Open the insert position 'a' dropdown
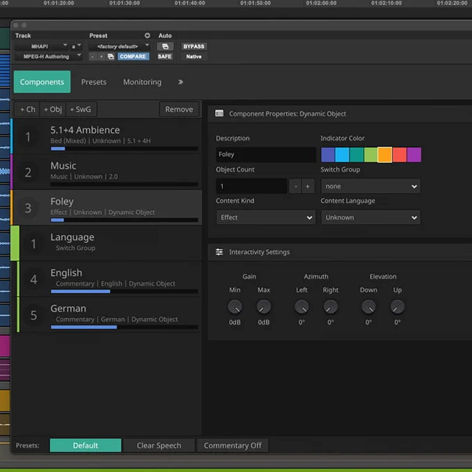Screen dimensions: 472x472 (x=76, y=47)
